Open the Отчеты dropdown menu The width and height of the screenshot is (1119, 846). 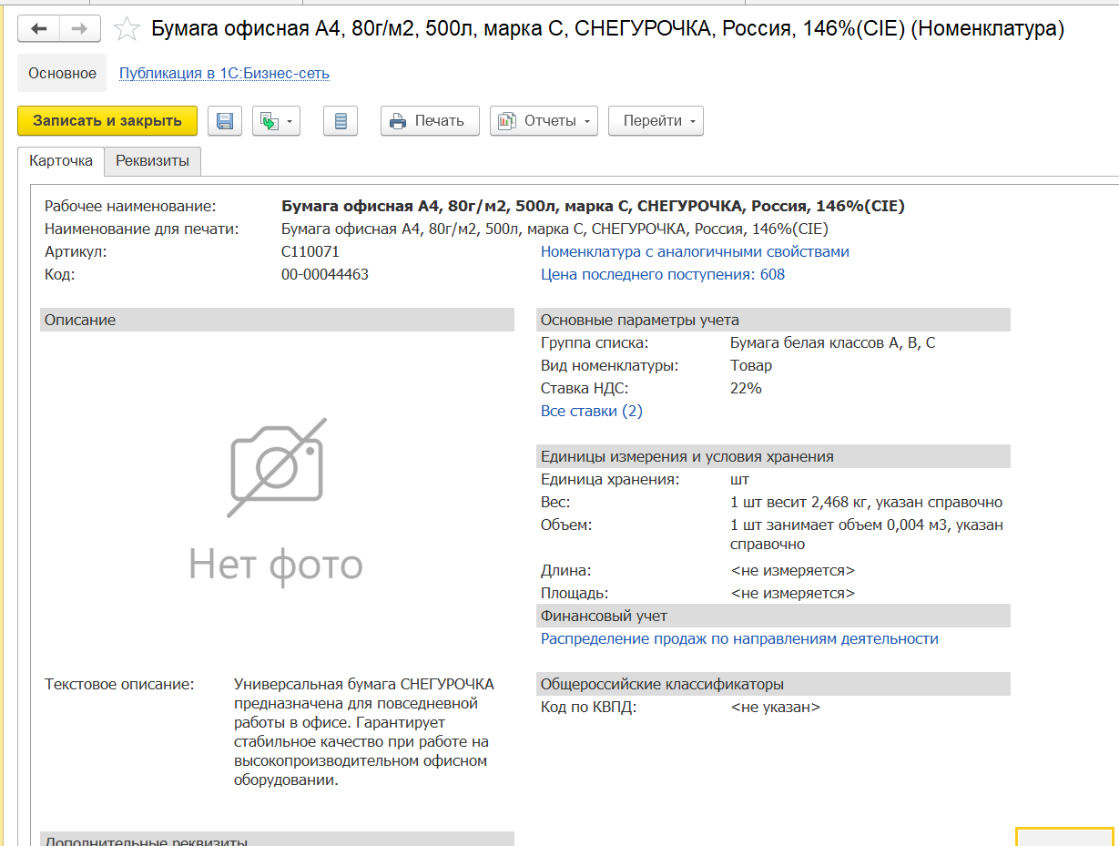pos(544,121)
